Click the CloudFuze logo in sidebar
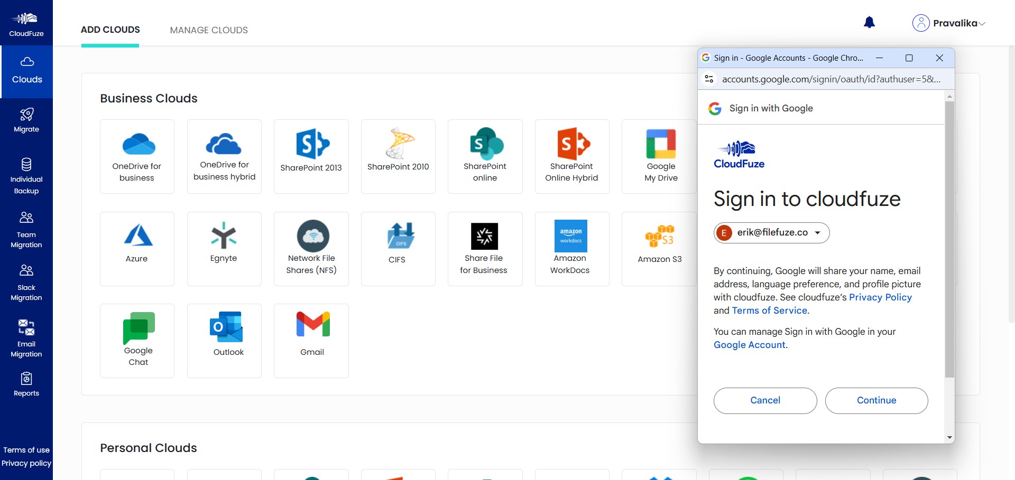Screen dimensions: 1015x480 pos(26,24)
